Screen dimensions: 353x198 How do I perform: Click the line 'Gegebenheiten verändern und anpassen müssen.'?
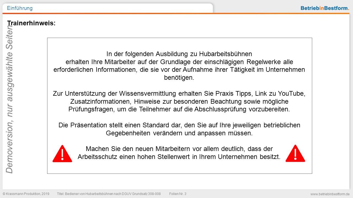click(x=179, y=133)
